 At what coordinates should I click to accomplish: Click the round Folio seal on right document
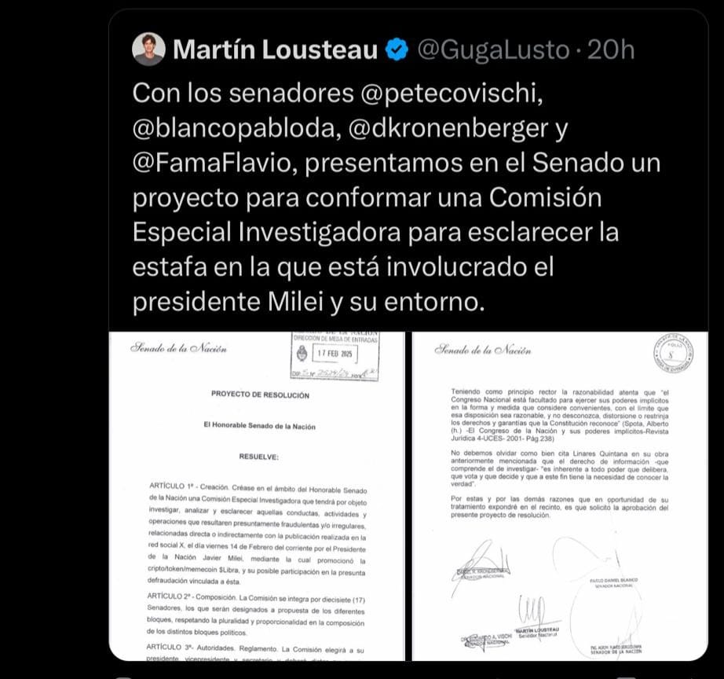[x=673, y=354]
